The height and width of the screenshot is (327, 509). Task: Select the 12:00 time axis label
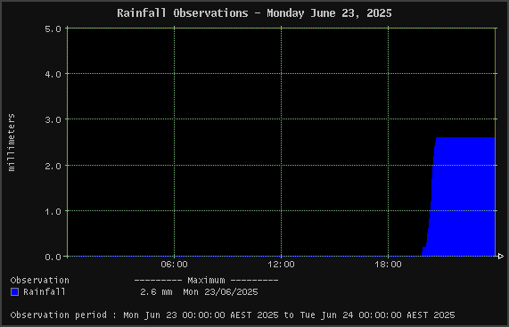(x=281, y=265)
